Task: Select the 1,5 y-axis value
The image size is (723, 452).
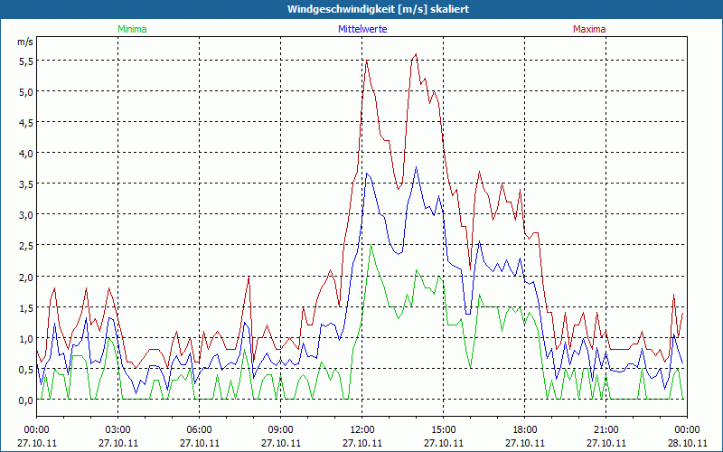Action: click(x=26, y=308)
